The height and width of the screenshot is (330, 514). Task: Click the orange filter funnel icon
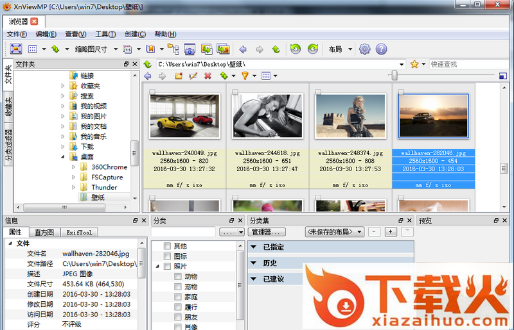(x=244, y=76)
